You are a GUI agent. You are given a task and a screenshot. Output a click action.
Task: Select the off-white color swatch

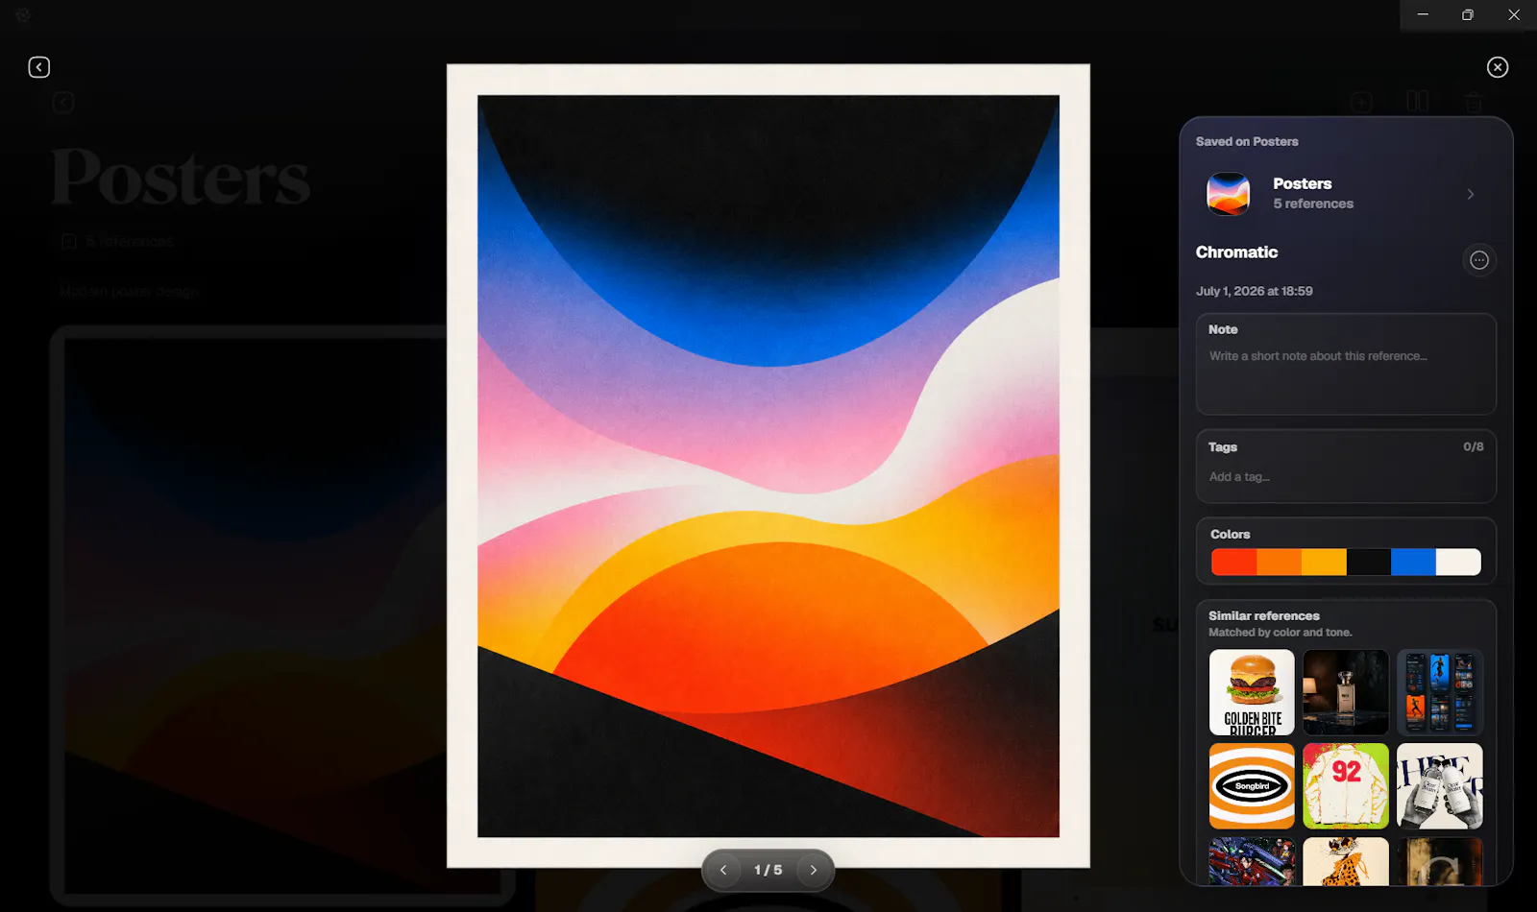click(1458, 562)
